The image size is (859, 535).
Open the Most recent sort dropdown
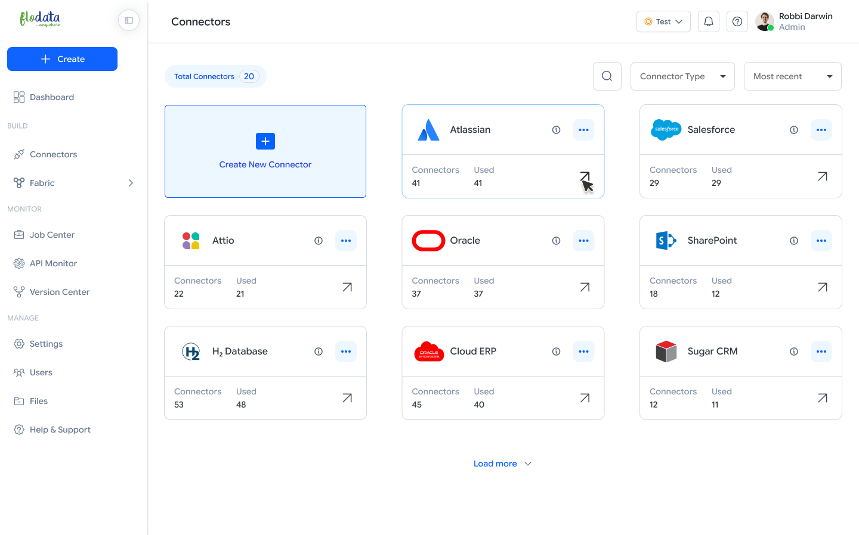(x=792, y=76)
